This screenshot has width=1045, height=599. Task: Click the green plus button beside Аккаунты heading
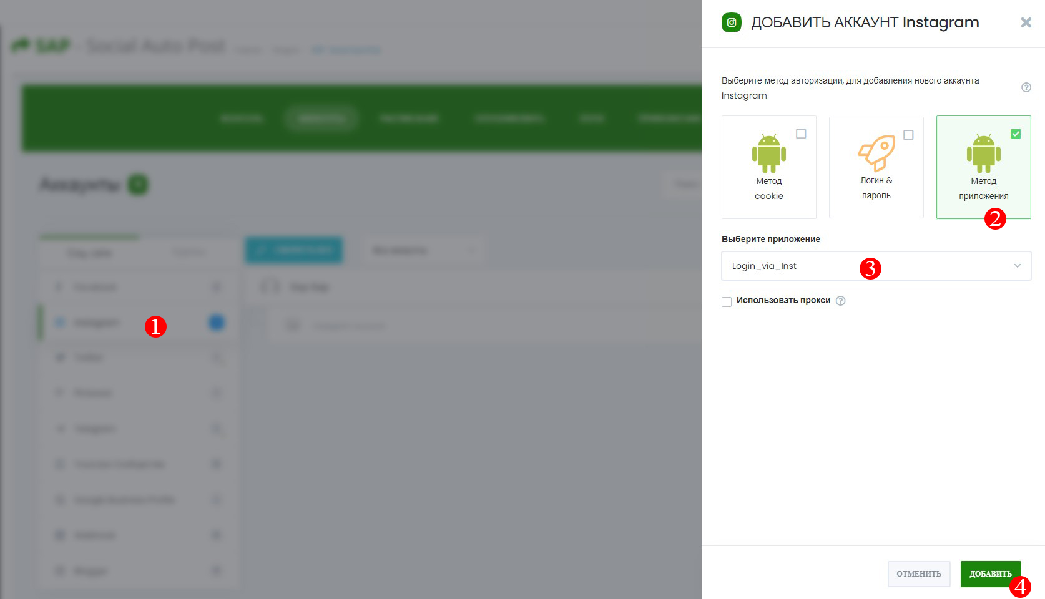[138, 185]
